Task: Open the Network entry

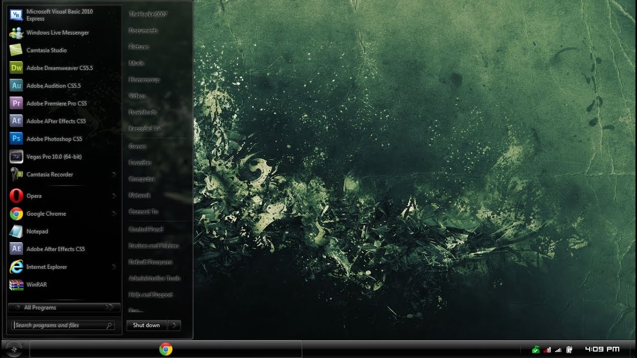Action: (139, 195)
